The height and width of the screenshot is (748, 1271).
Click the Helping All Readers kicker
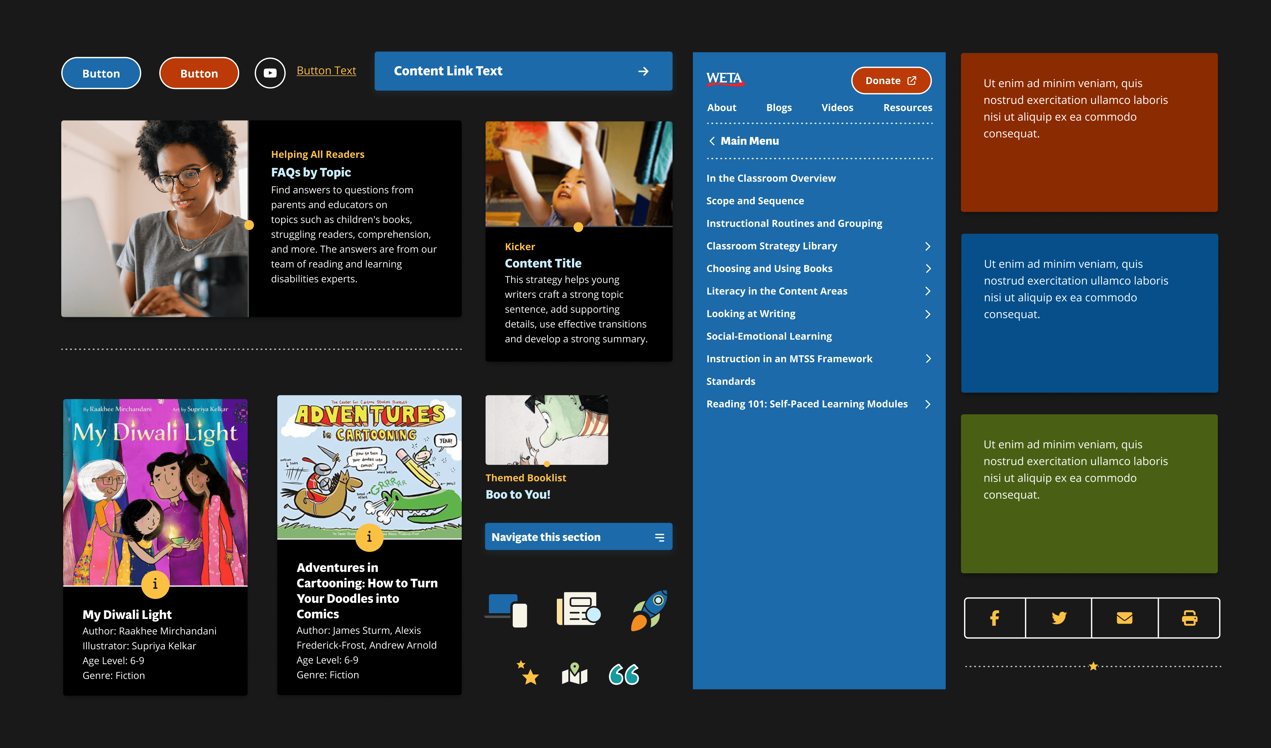click(x=317, y=154)
